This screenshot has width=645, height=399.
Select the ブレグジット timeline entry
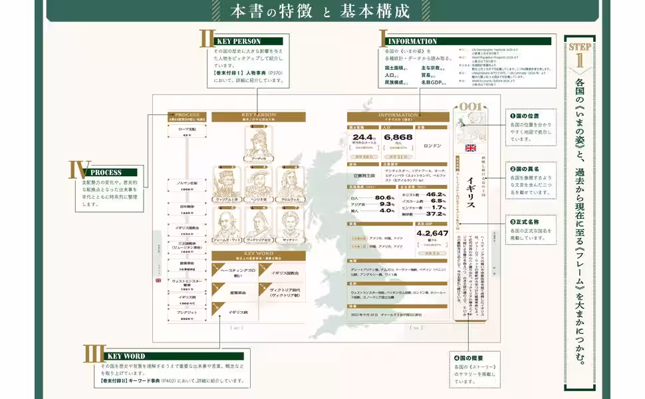(x=187, y=315)
